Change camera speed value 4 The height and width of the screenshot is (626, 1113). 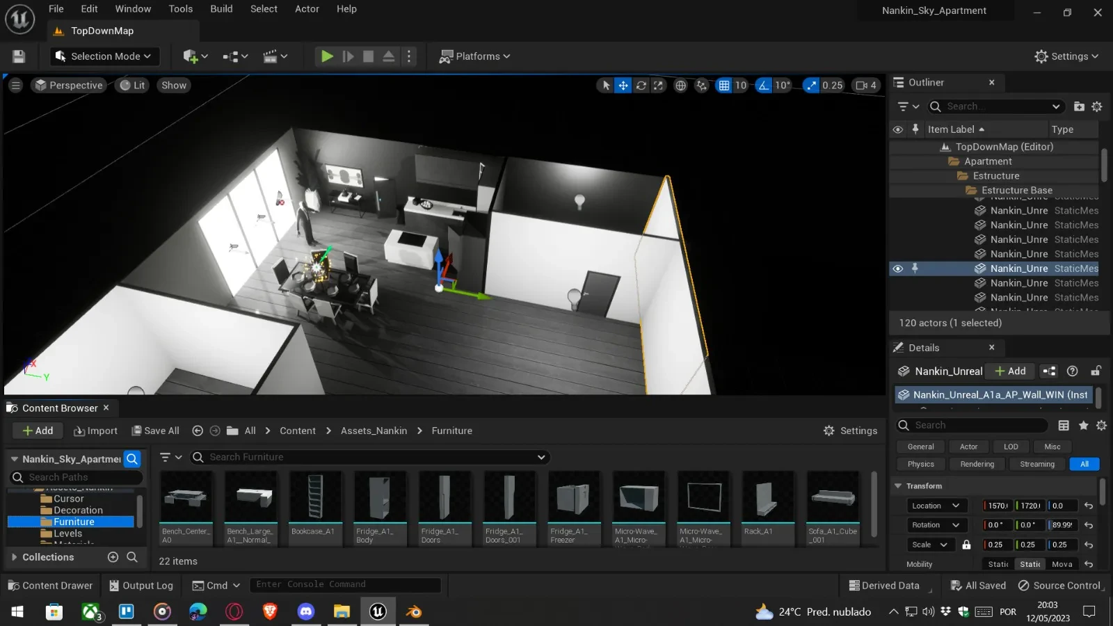click(866, 86)
